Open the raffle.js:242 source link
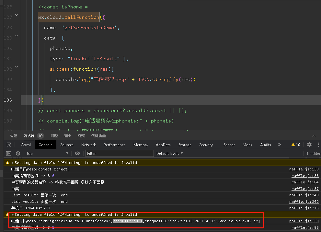 click(x=304, y=202)
